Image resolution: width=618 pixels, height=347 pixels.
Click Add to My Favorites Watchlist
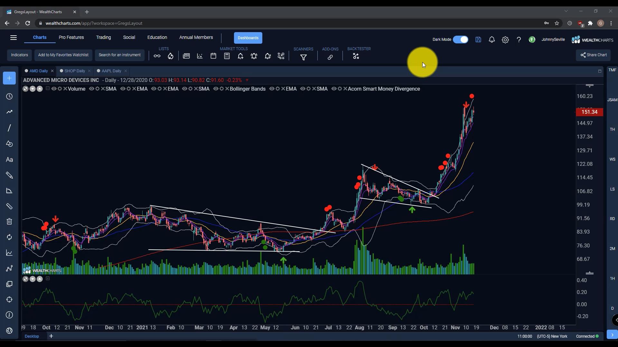click(x=63, y=55)
